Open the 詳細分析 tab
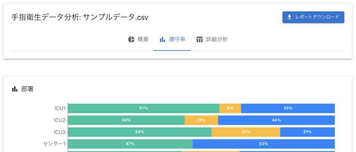 coord(216,39)
